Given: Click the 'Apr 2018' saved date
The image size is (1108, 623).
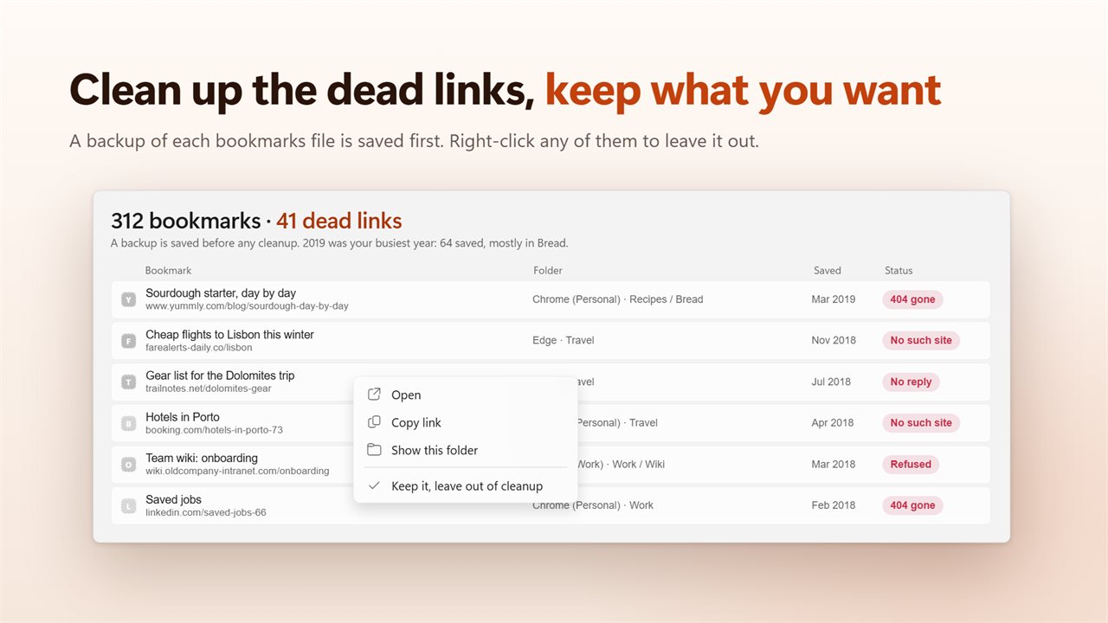Looking at the screenshot, I should tap(833, 423).
